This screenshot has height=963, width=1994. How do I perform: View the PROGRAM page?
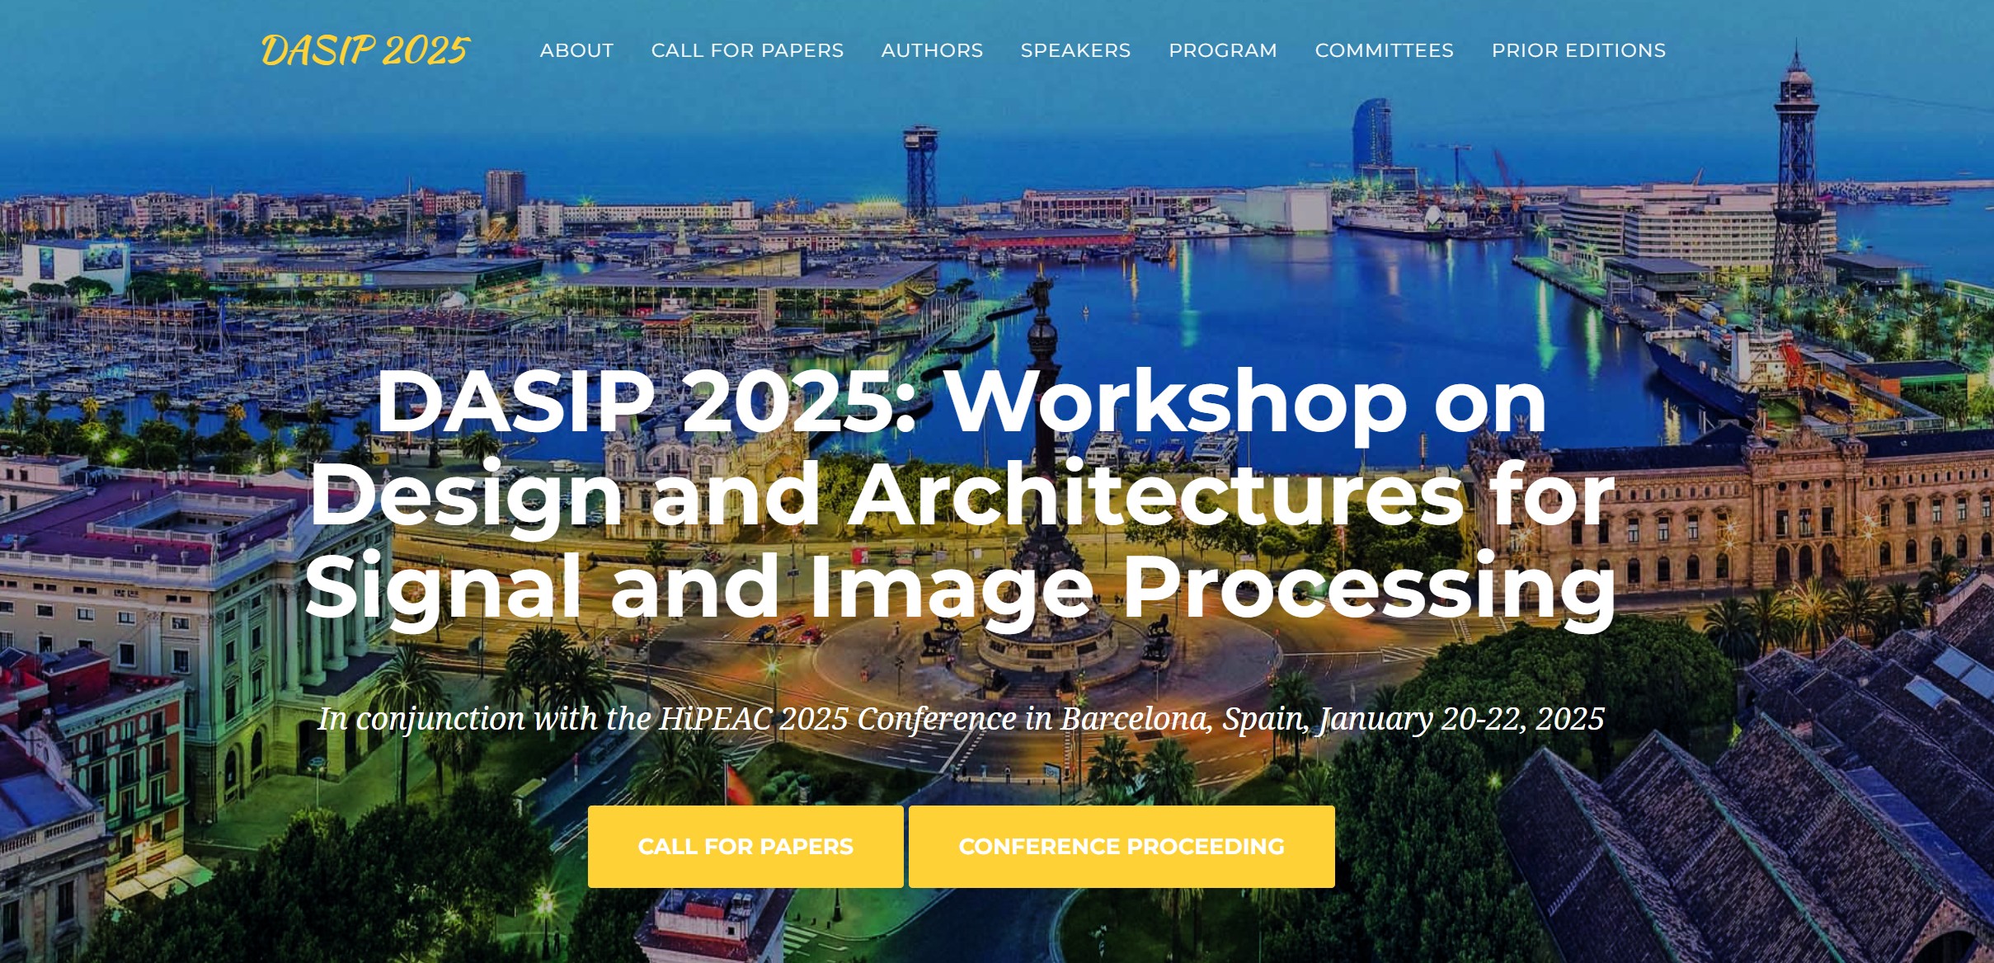[x=1223, y=50]
